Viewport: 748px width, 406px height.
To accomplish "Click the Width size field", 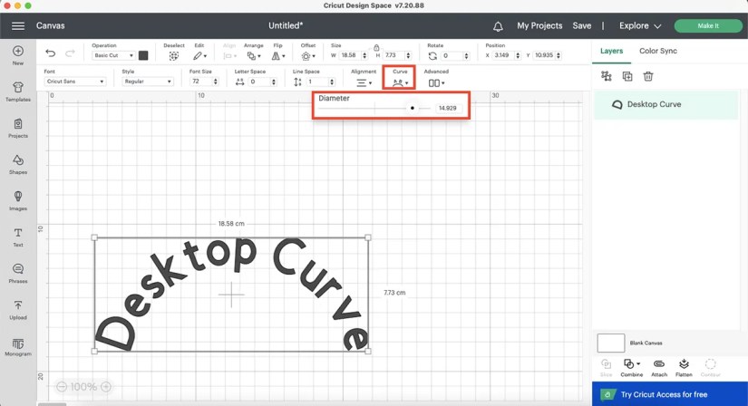I will click(350, 55).
